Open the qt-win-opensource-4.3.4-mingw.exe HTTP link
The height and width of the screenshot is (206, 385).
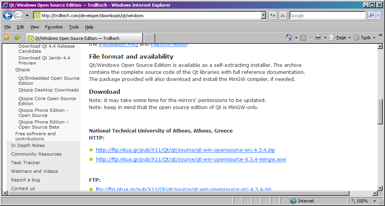click(x=191, y=159)
